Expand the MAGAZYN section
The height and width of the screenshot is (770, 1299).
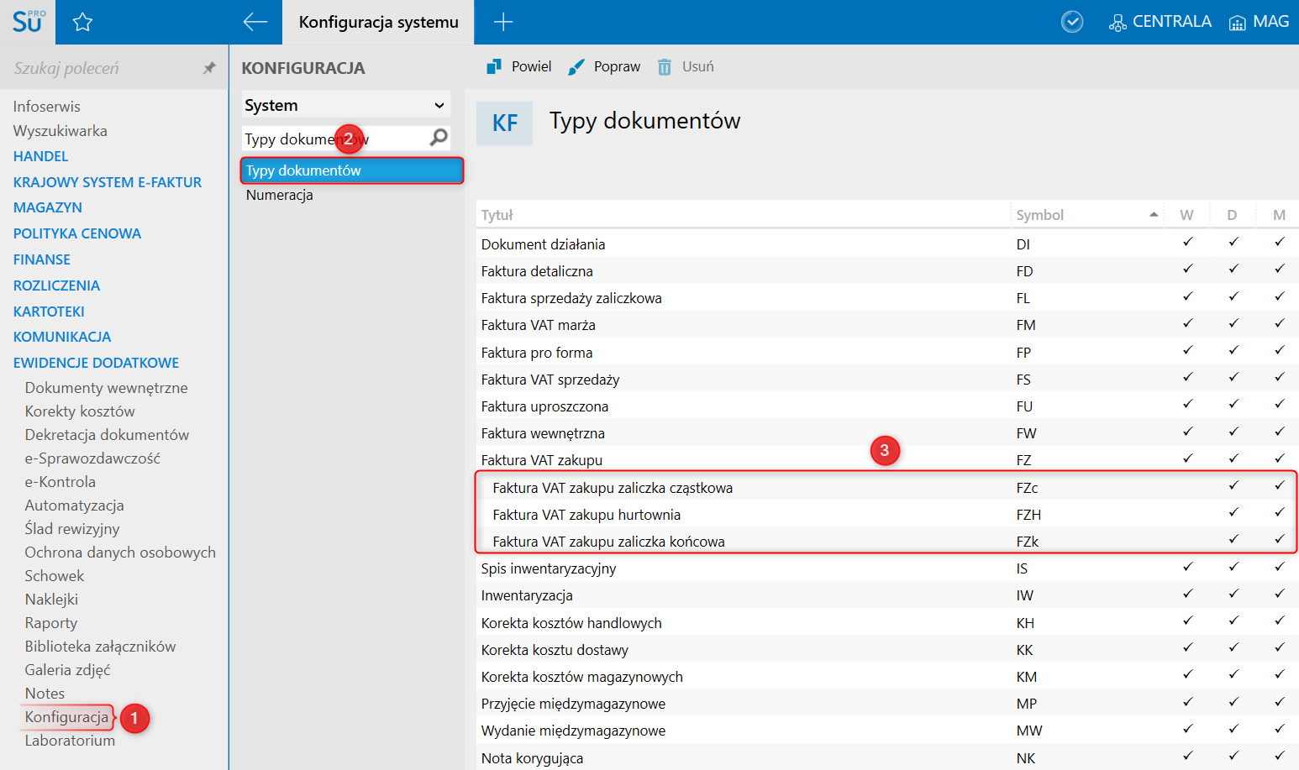pyautogui.click(x=48, y=207)
